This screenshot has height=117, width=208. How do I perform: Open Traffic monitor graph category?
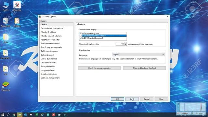point(56,51)
